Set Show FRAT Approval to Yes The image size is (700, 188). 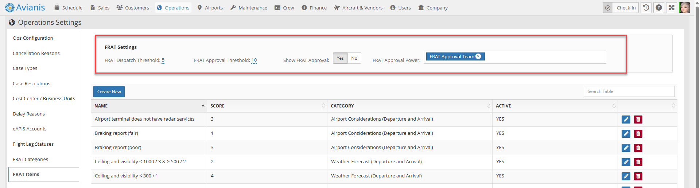coord(340,58)
